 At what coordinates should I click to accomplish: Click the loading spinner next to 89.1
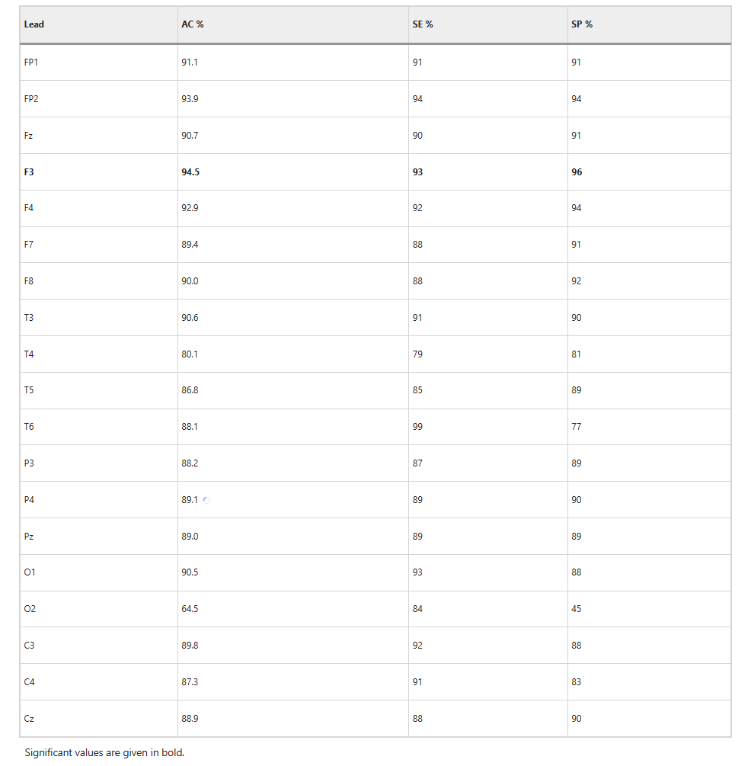206,500
